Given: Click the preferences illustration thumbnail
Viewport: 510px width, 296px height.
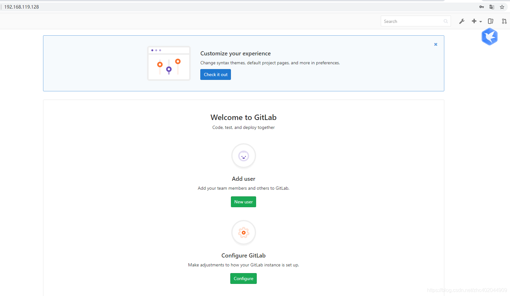Looking at the screenshot, I should (169, 63).
